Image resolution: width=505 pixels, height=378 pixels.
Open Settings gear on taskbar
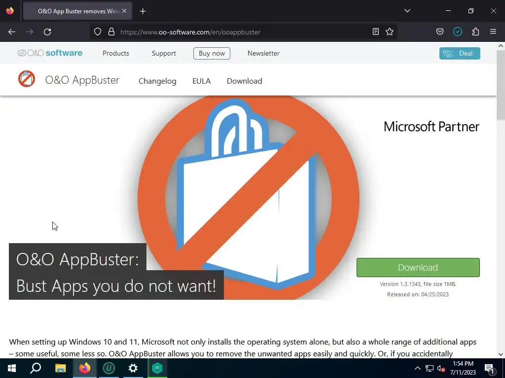tap(133, 368)
